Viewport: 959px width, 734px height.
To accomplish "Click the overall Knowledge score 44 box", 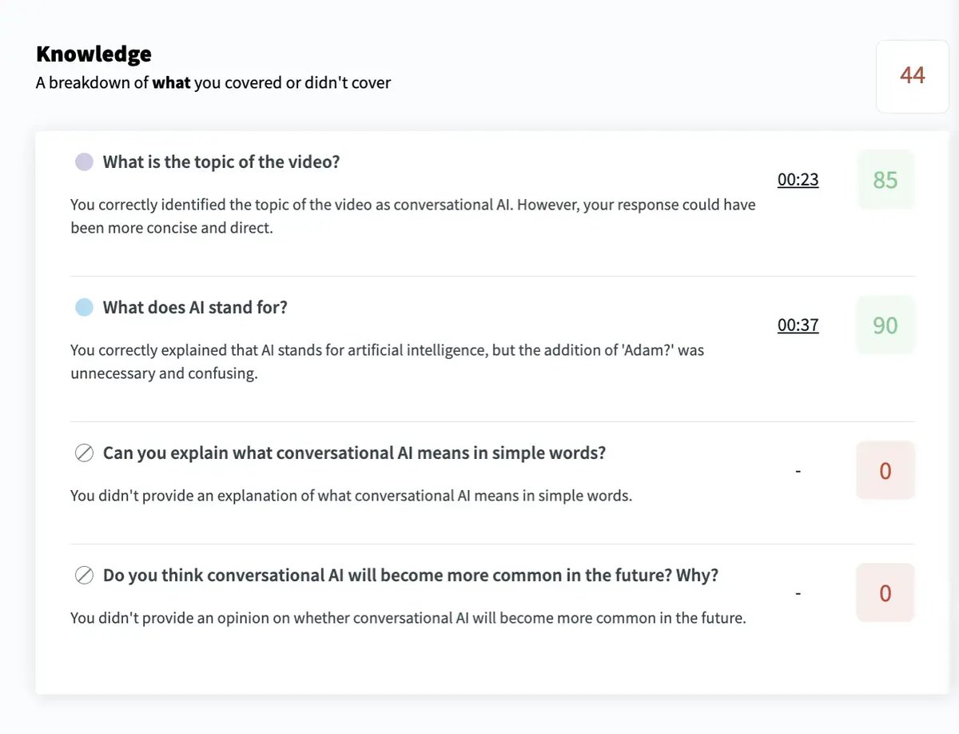I will pyautogui.click(x=913, y=76).
